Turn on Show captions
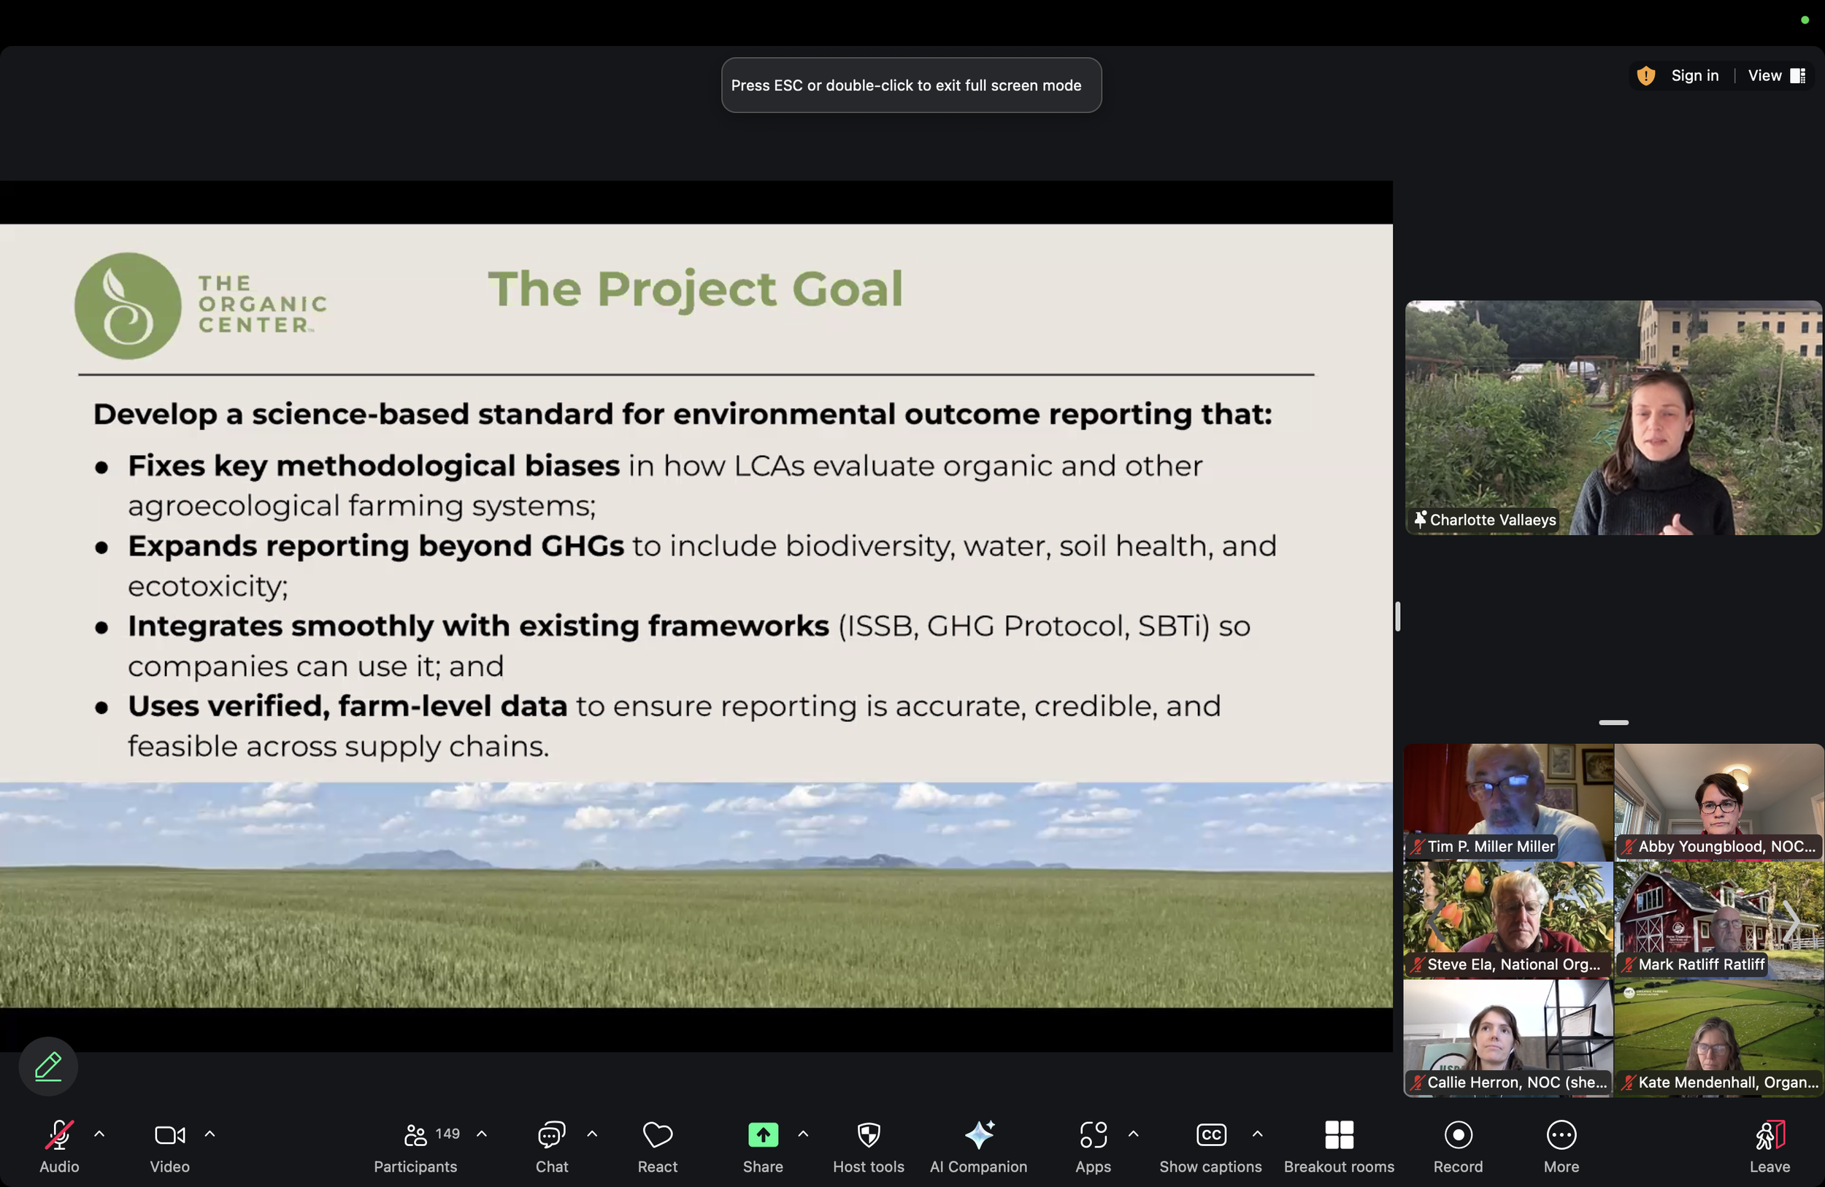The height and width of the screenshot is (1187, 1825). 1210,1135
